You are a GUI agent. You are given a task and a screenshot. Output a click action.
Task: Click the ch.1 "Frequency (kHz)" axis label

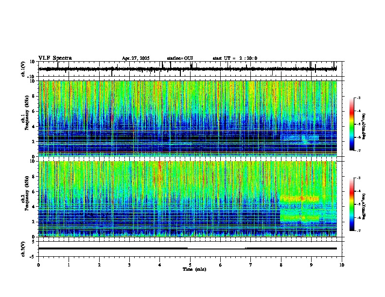point(27,113)
